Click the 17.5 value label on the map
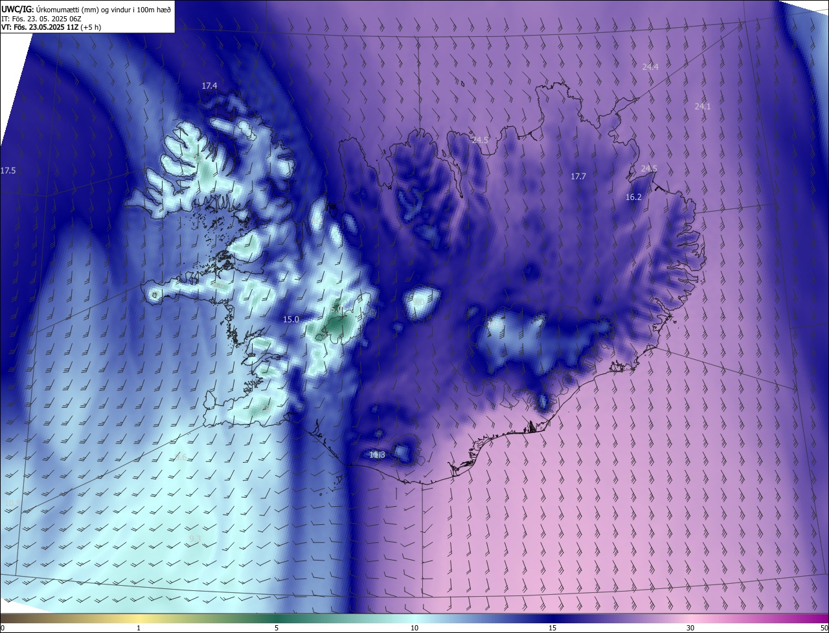This screenshot has width=829, height=633. point(8,171)
